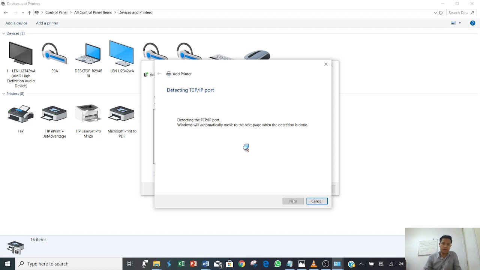Select the DESKTOP-R294BBI computer device
Viewport: 480px width, 270px height.
(x=88, y=54)
